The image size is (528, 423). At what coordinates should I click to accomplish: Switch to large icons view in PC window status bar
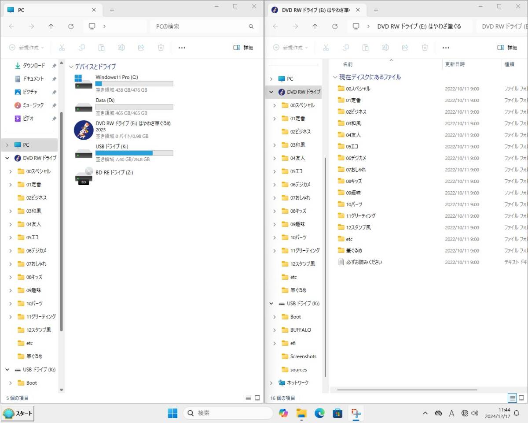pyautogui.click(x=257, y=398)
